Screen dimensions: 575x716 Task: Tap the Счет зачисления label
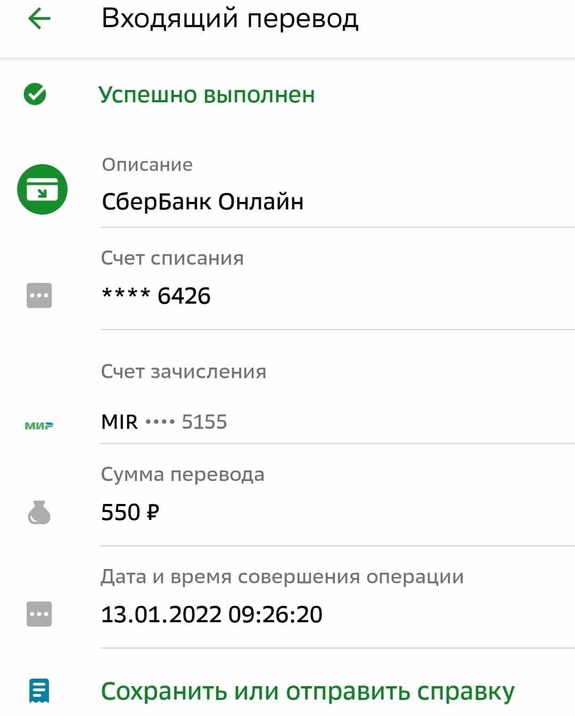[x=184, y=371]
